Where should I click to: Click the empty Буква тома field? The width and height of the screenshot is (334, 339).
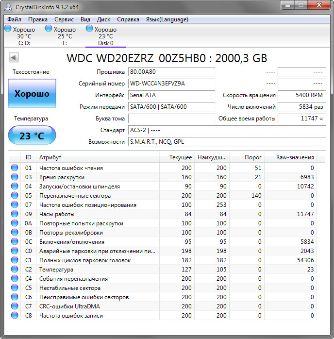point(171,119)
